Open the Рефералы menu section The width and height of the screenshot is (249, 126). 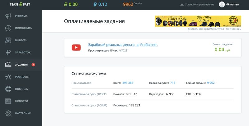[x=22, y=77]
